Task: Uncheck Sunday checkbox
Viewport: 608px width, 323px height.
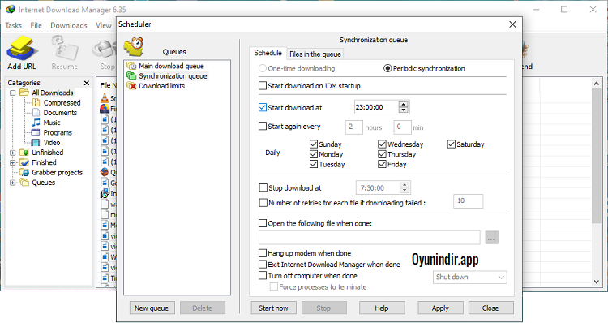Action: (314, 144)
